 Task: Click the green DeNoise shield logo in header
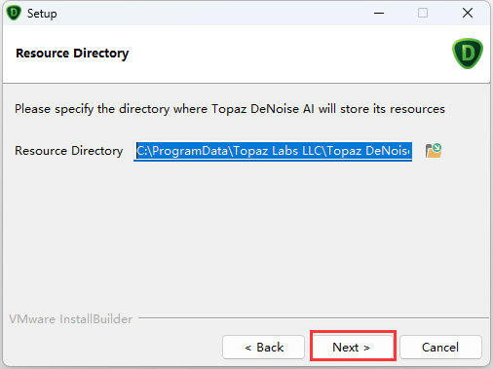pyautogui.click(x=468, y=54)
